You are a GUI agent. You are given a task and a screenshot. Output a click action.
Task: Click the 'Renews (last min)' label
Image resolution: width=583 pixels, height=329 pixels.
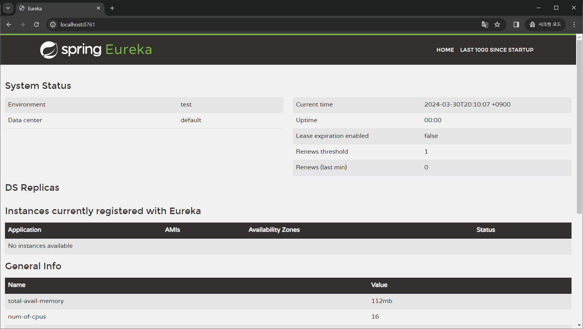[321, 167]
